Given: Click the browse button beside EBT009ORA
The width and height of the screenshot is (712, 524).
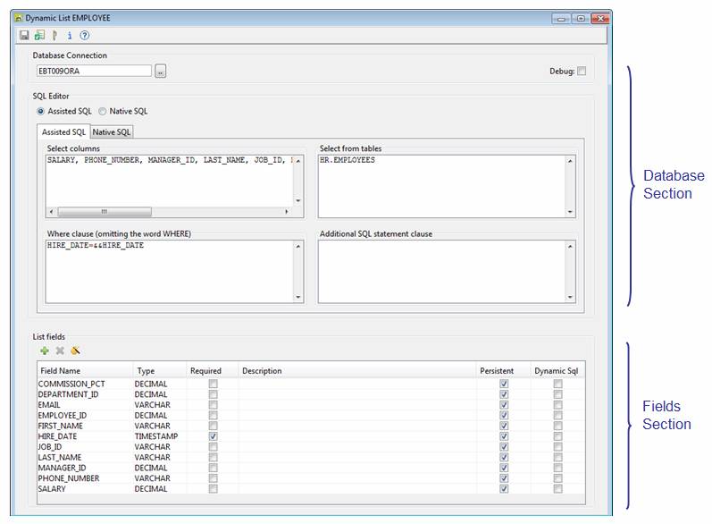Looking at the screenshot, I should click(x=161, y=72).
